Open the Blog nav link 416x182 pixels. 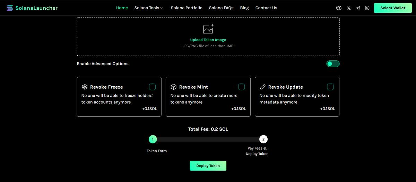244,8
